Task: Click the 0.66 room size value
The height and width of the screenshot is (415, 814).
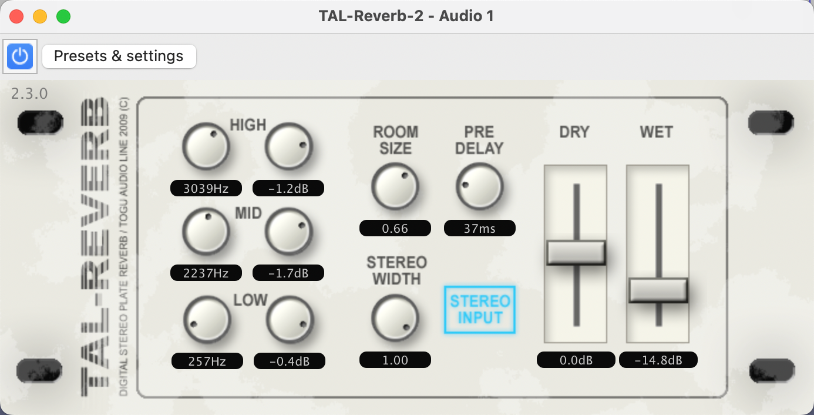Action: click(395, 228)
